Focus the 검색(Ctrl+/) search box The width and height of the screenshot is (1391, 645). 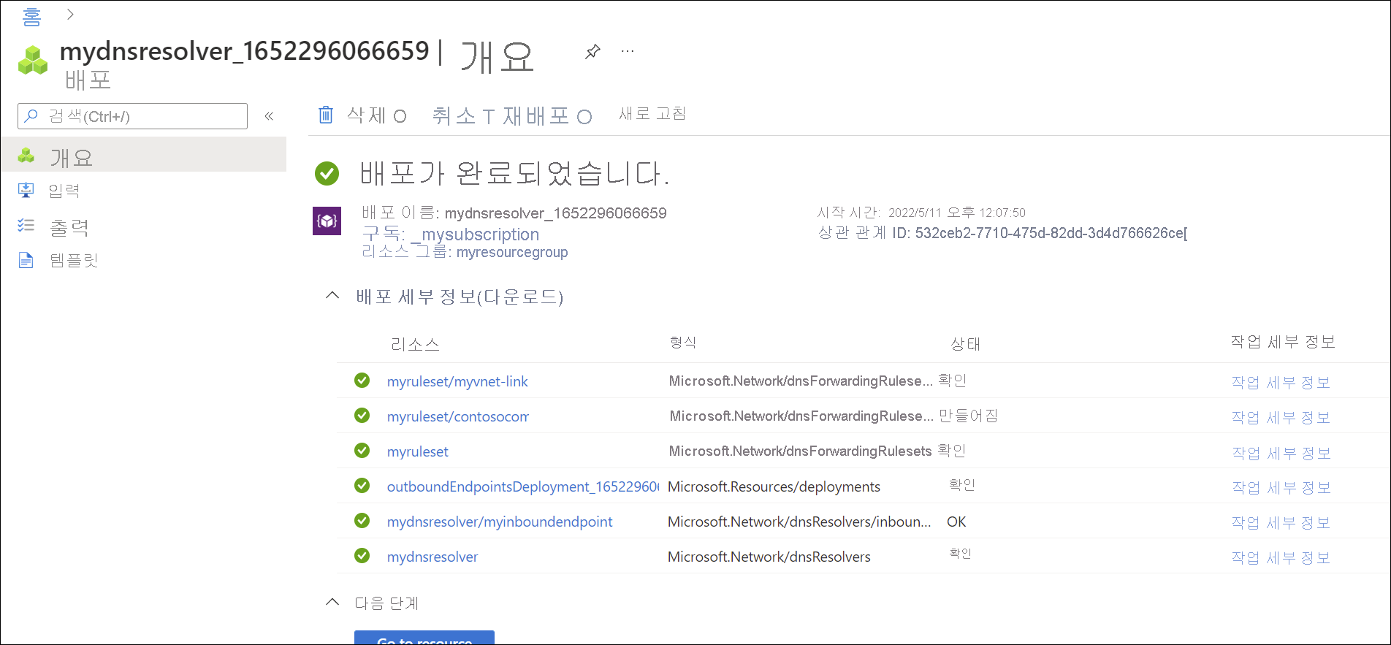132,116
